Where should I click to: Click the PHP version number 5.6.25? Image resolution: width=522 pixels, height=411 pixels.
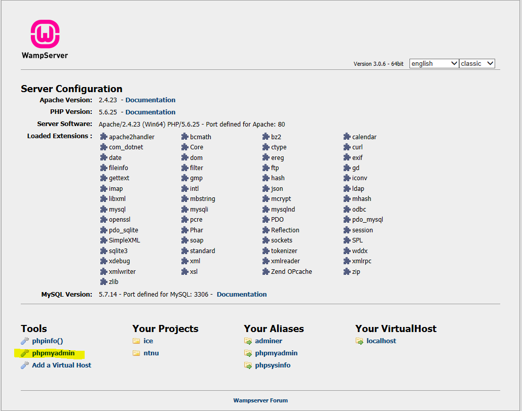coord(108,112)
